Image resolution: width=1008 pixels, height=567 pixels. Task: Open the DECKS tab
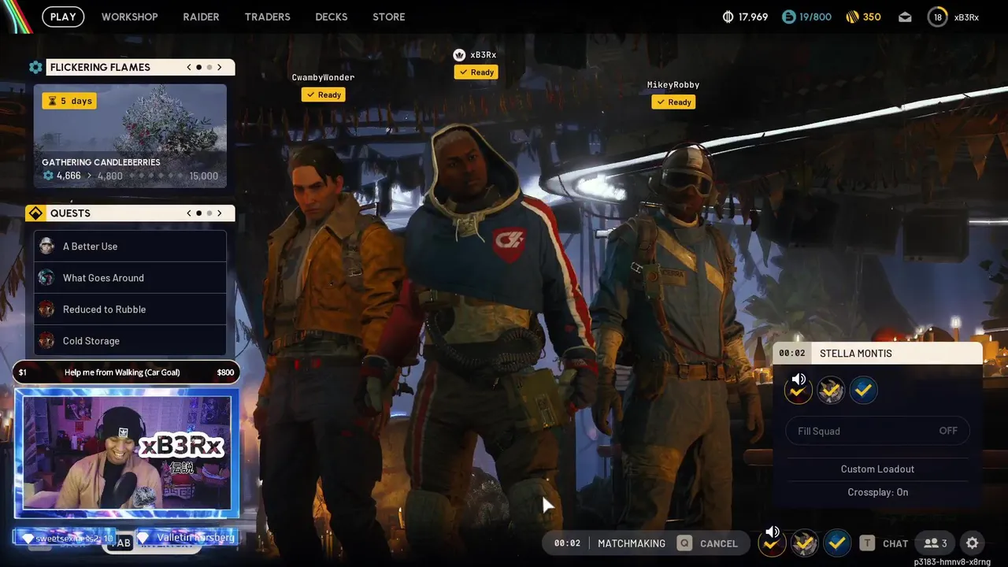(331, 17)
